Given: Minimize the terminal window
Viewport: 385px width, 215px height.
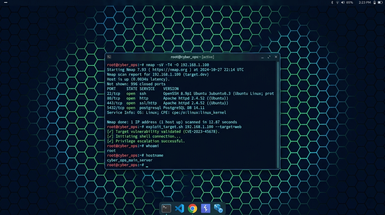Looking at the screenshot, I should pyautogui.click(x=262, y=57).
